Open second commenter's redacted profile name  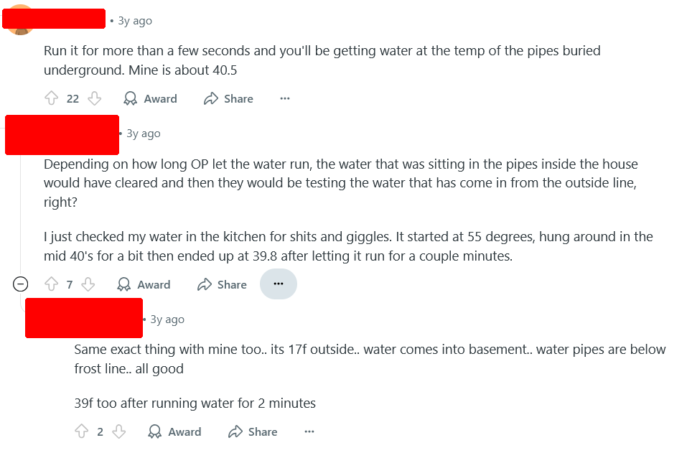62,135
